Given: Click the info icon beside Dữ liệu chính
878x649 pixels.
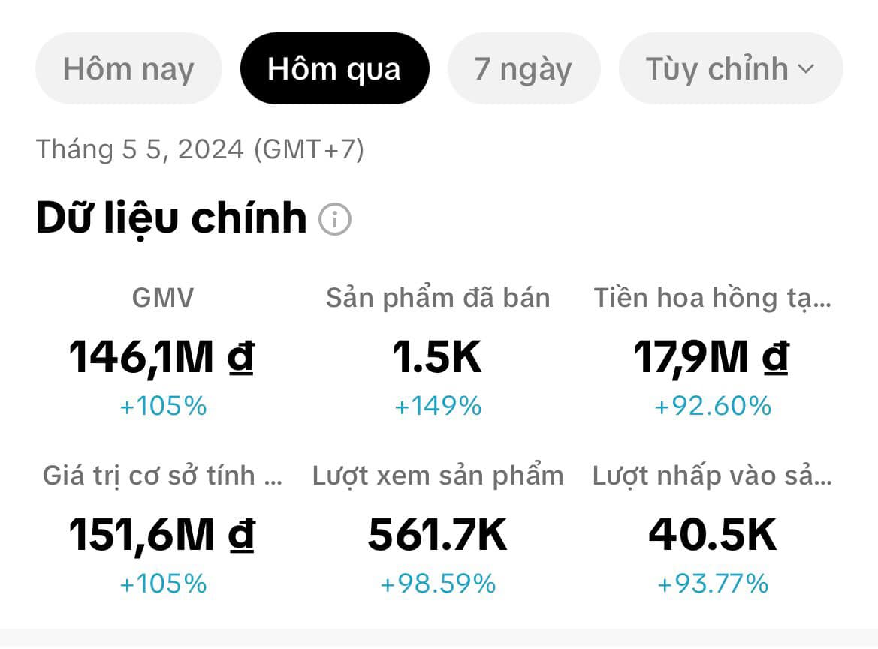Looking at the screenshot, I should [x=335, y=220].
